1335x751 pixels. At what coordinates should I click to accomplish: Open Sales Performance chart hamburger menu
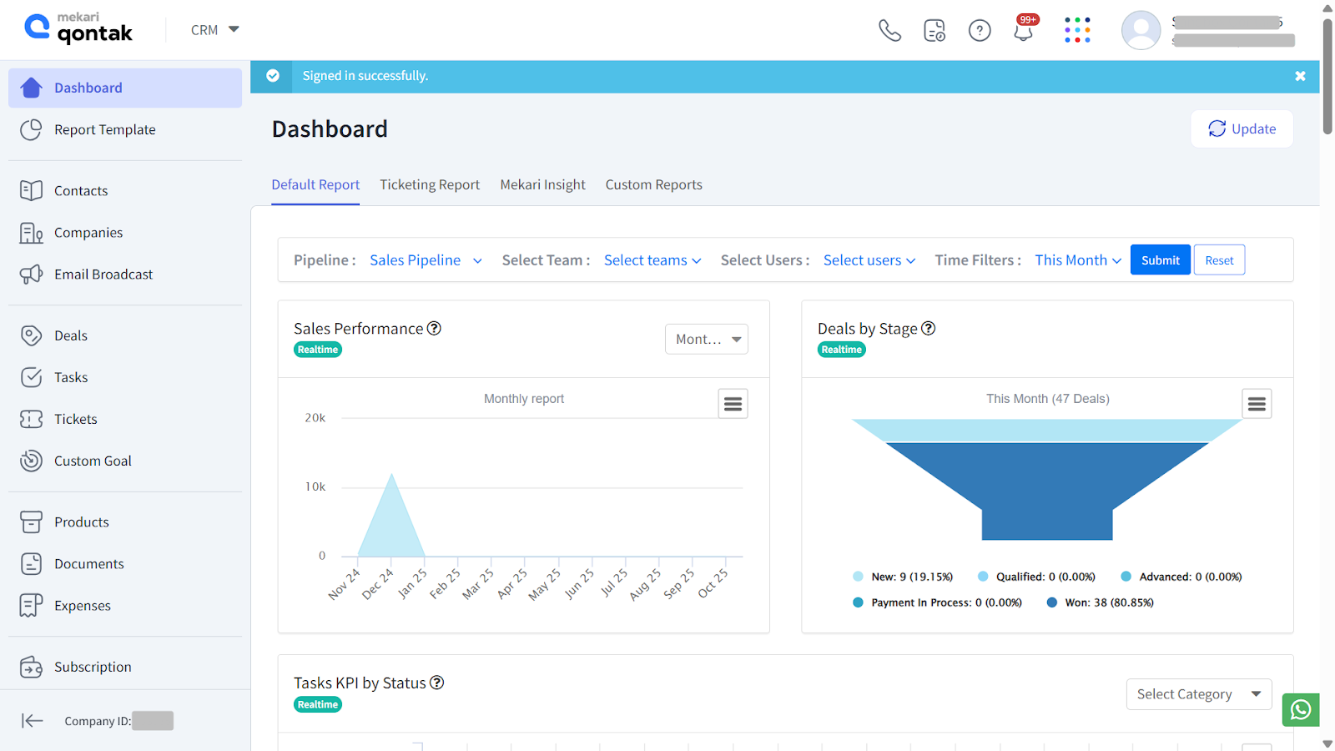(x=733, y=404)
